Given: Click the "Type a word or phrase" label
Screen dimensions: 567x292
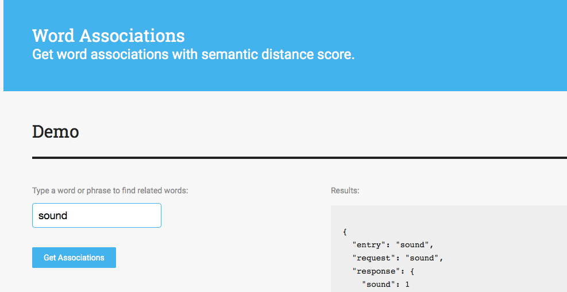Looking at the screenshot, I should (110, 190).
